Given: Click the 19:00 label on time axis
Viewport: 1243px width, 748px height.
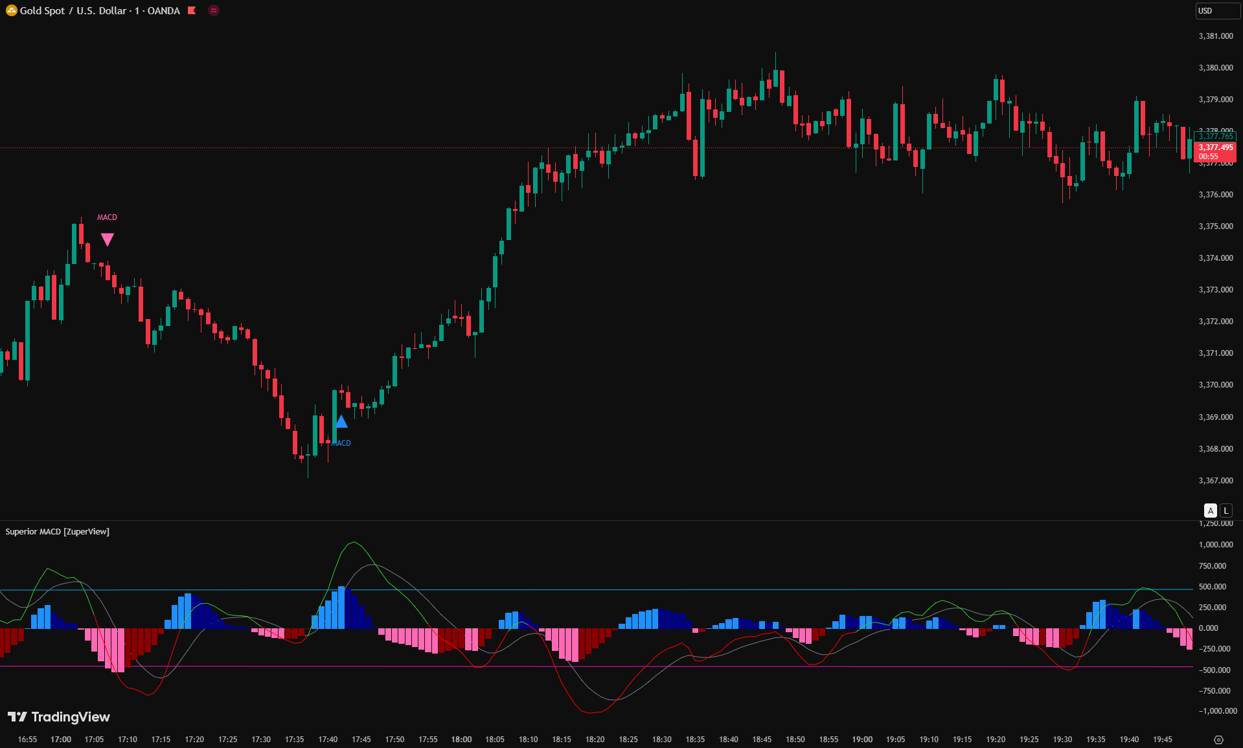Looking at the screenshot, I should (862, 739).
